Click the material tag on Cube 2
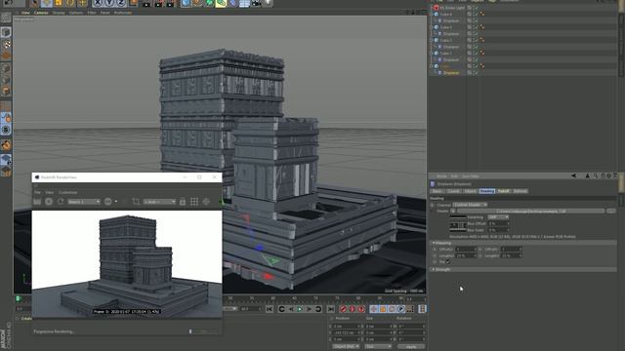 481,40
